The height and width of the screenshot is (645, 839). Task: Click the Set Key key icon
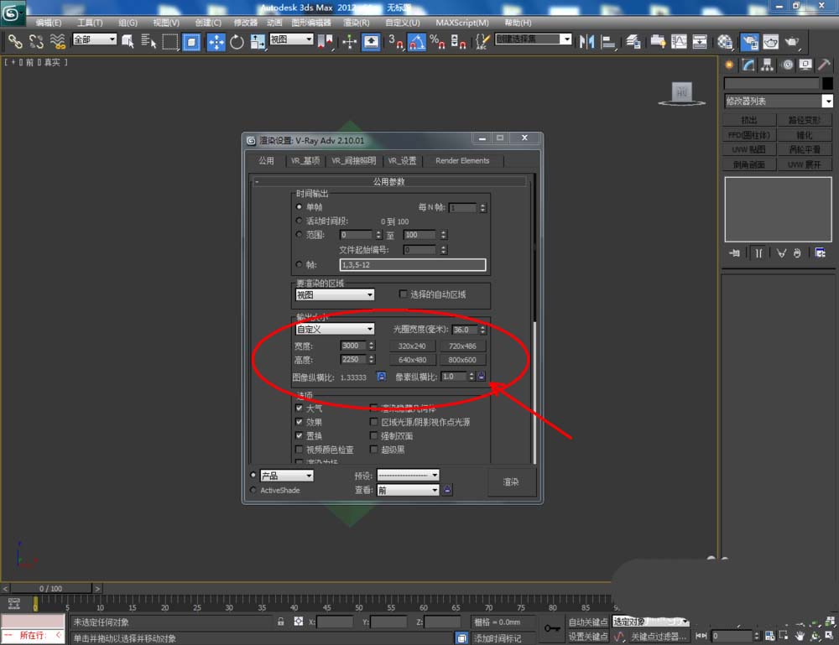[552, 627]
